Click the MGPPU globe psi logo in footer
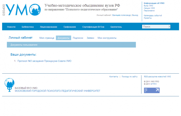181x116 pixels. pos(9,85)
